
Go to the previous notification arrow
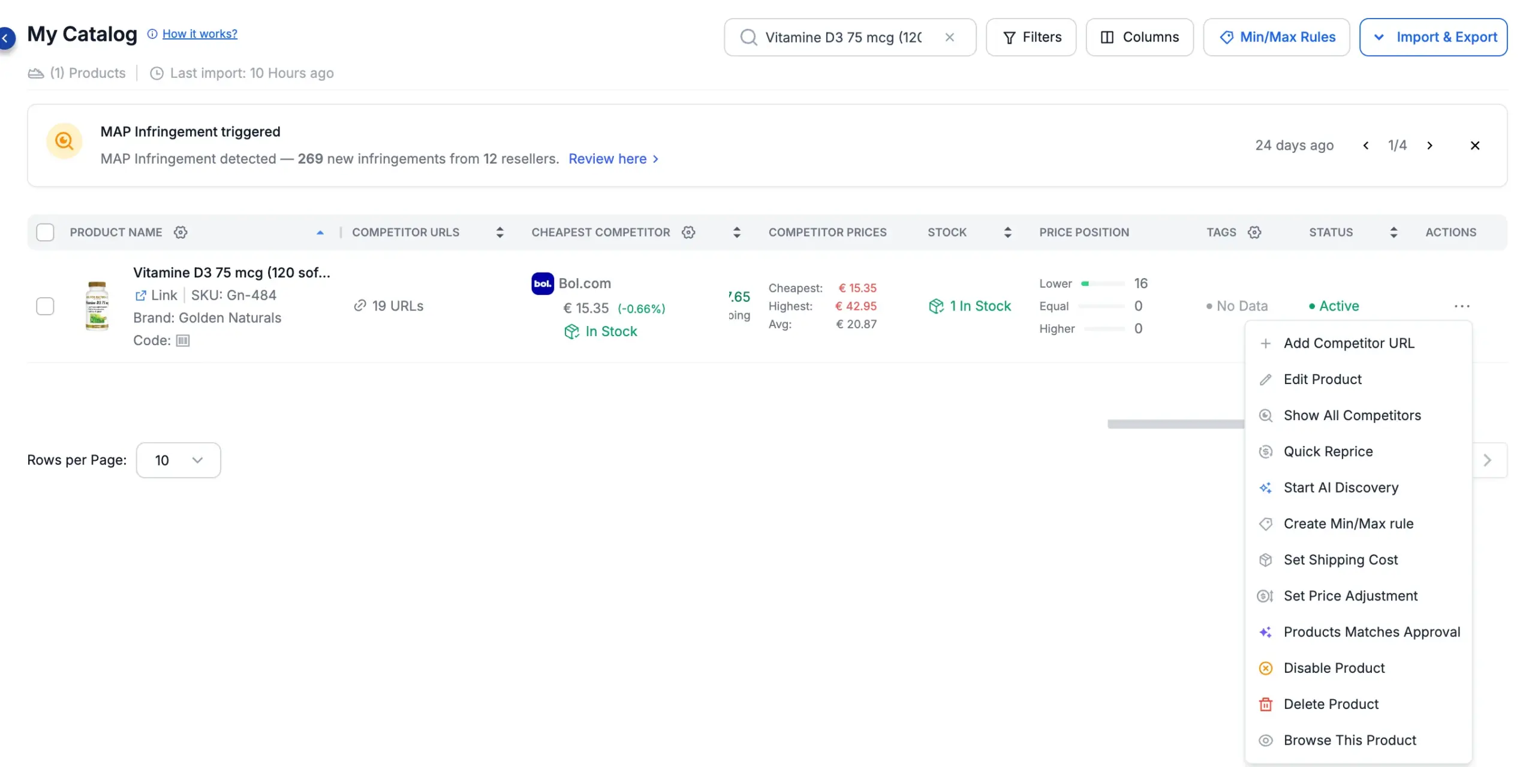(1366, 146)
